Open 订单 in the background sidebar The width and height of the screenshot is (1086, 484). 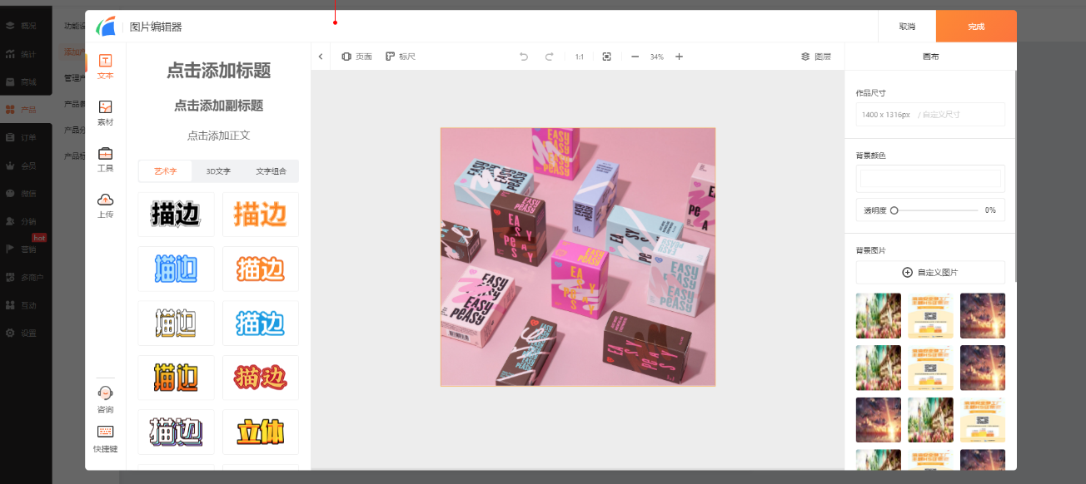point(22,137)
